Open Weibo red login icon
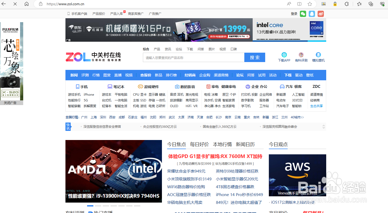Image resolution: width=388 pixels, height=213 pixels. point(321,14)
